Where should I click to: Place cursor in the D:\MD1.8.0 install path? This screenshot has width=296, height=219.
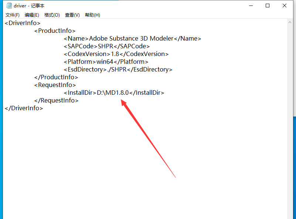point(113,93)
